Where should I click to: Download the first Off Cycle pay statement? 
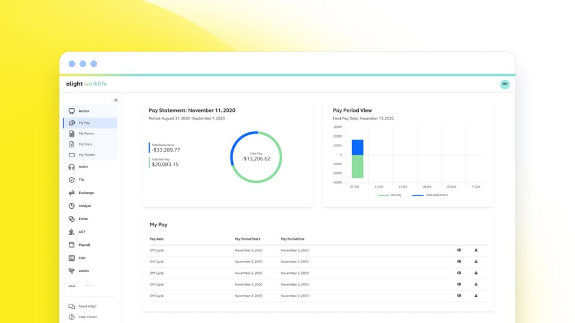[x=476, y=250]
